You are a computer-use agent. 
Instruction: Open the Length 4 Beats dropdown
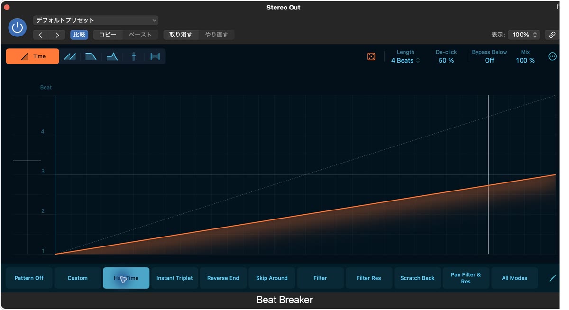[405, 60]
